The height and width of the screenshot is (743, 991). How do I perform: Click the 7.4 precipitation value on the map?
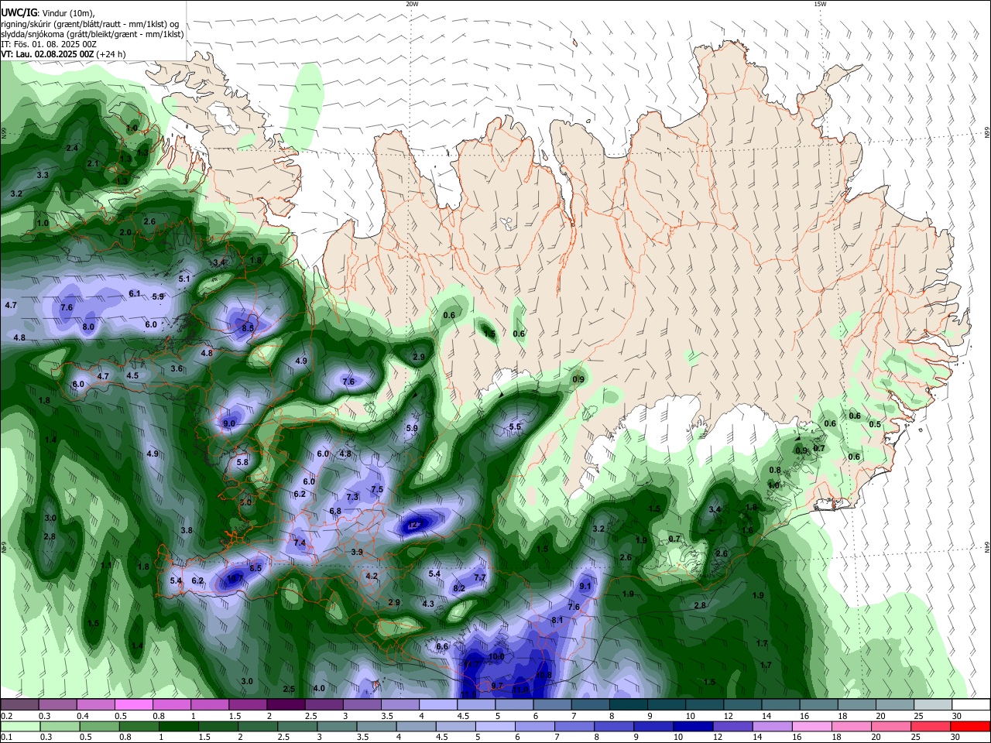coord(300,543)
